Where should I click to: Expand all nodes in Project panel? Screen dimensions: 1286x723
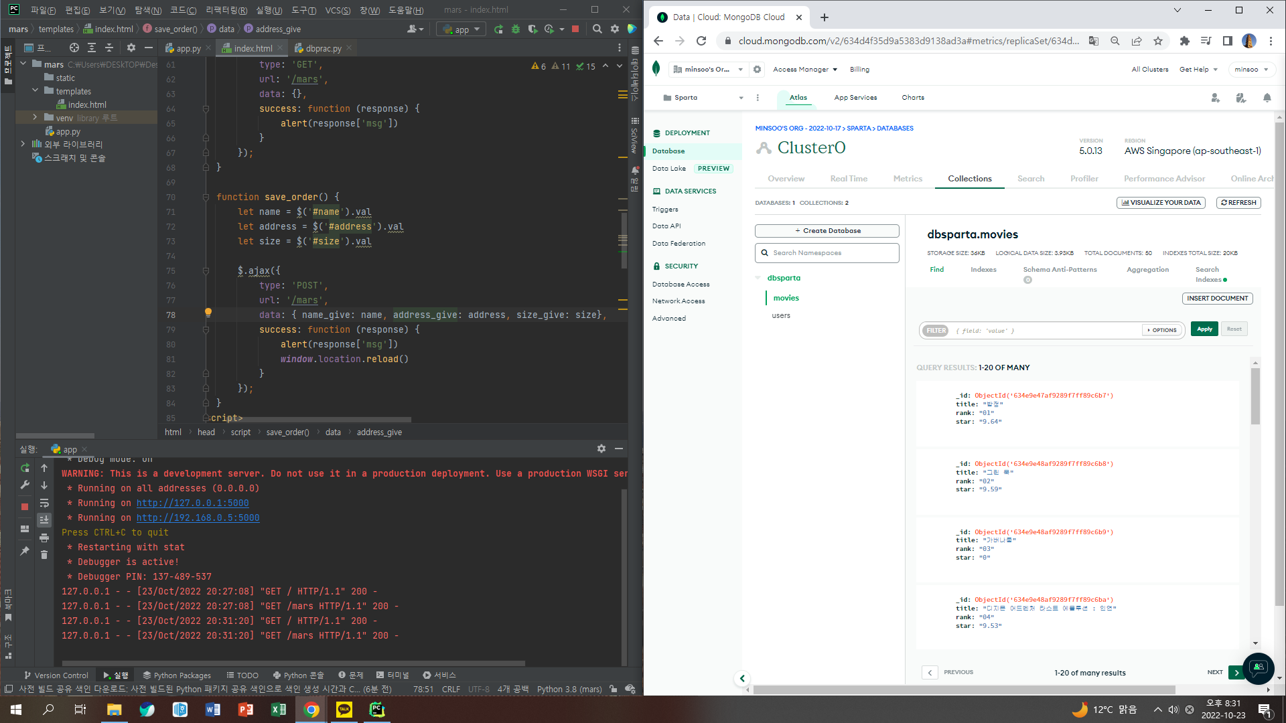pyautogui.click(x=92, y=48)
